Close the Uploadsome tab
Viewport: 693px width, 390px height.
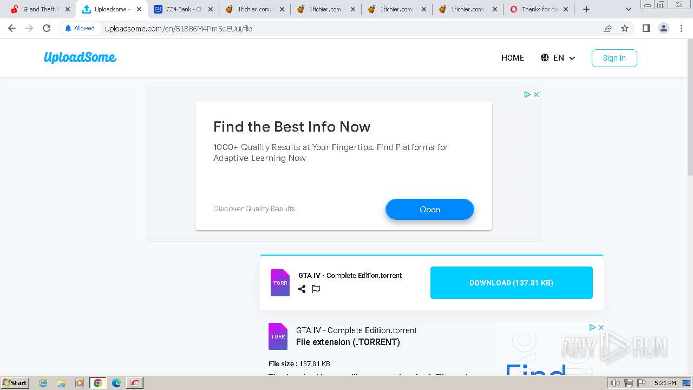pos(139,9)
